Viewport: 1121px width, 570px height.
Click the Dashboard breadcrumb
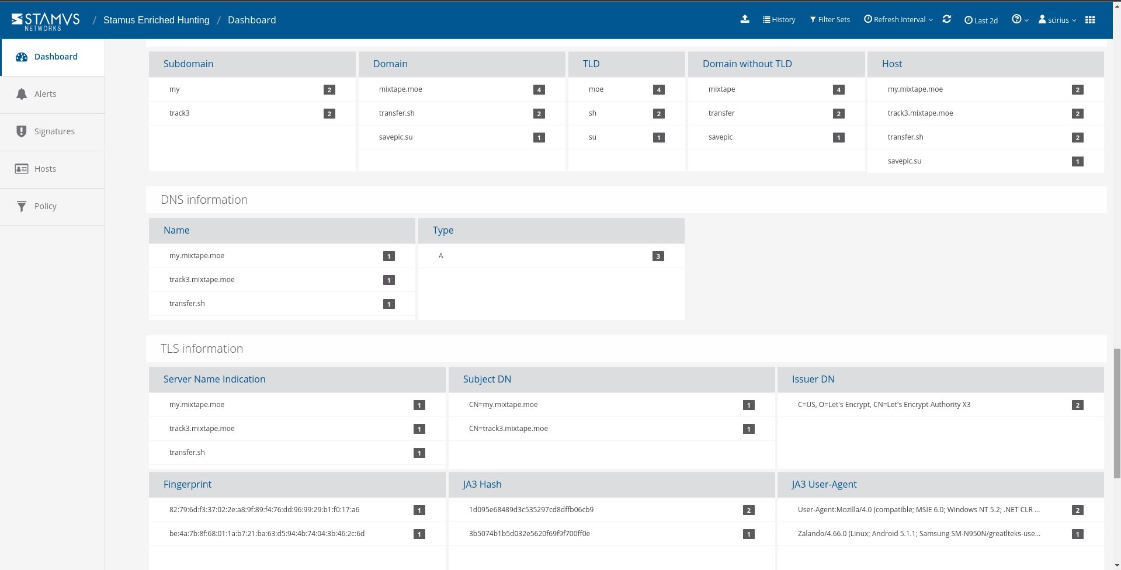[252, 20]
